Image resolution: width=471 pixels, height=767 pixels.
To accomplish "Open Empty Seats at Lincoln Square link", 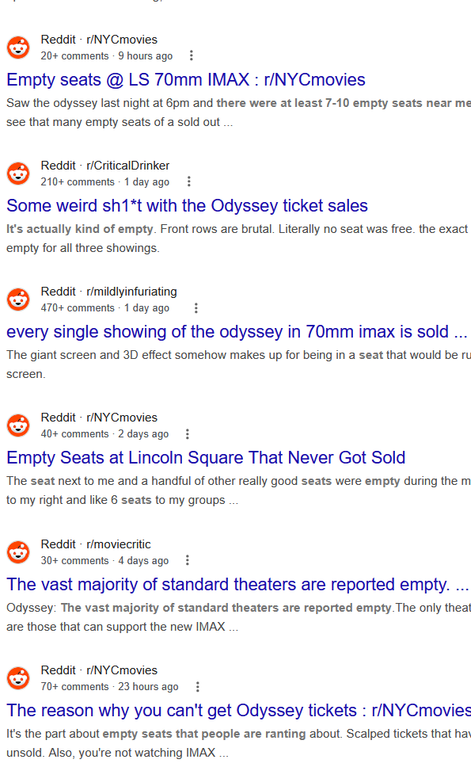I will [x=206, y=458].
